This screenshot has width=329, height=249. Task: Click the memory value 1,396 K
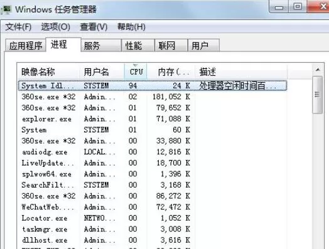click(x=175, y=174)
